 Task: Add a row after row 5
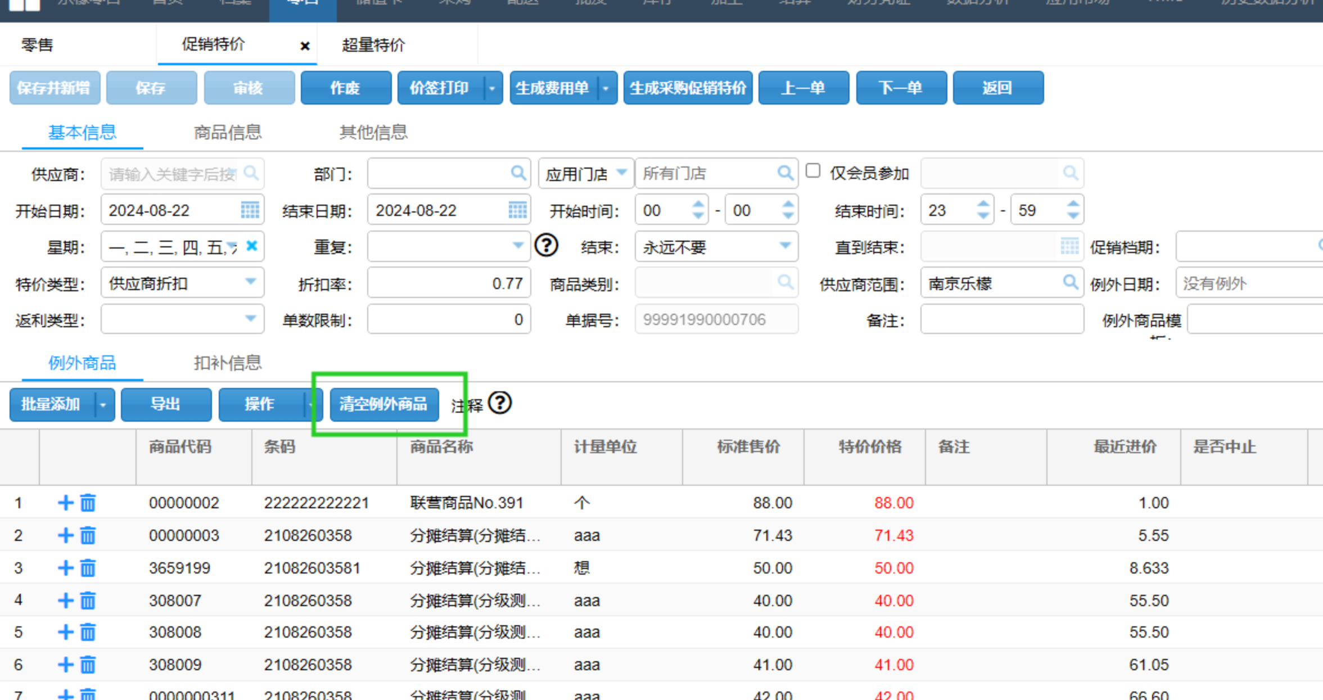pyautogui.click(x=66, y=632)
